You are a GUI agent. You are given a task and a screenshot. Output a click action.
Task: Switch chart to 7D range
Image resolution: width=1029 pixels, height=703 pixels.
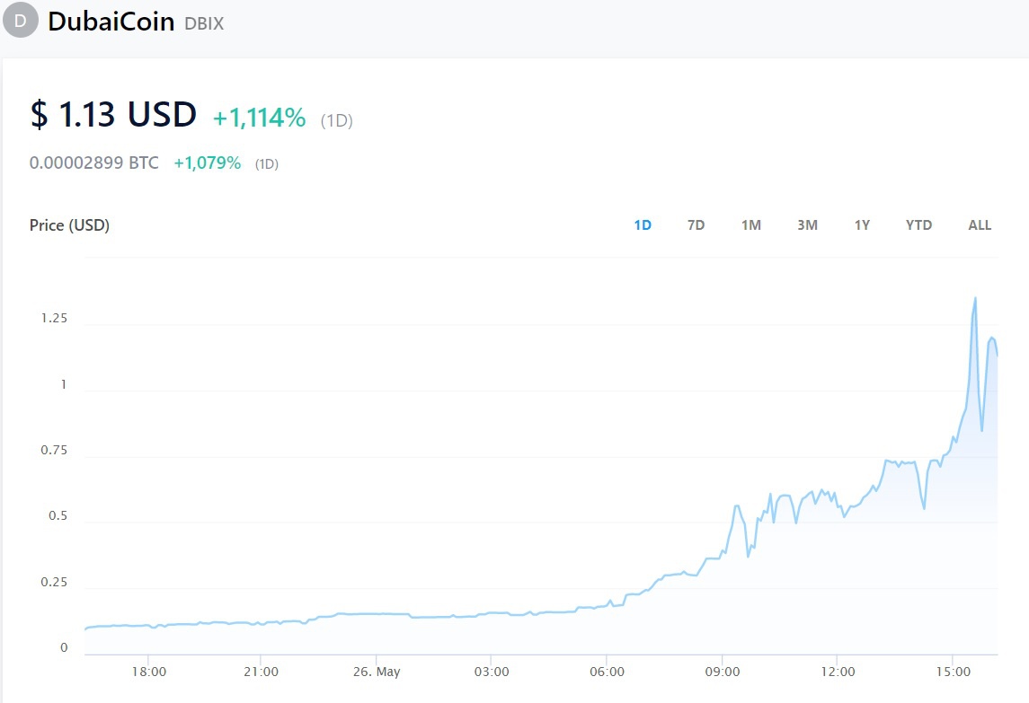coord(696,225)
